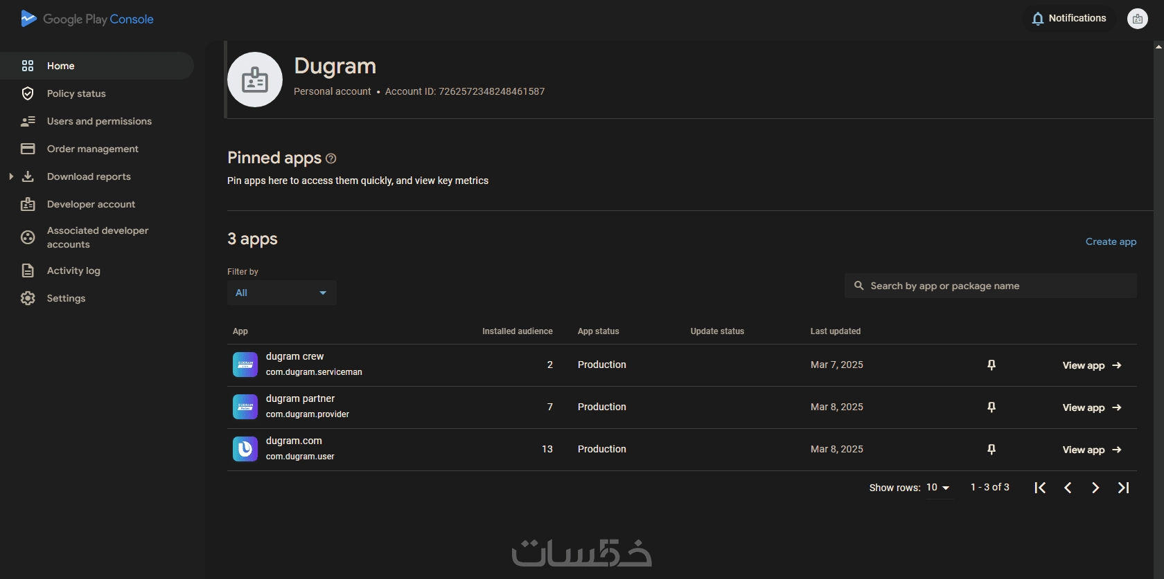Viewport: 1164px width, 579px height.
Task: Click the Users and permissions icon
Action: pos(28,121)
